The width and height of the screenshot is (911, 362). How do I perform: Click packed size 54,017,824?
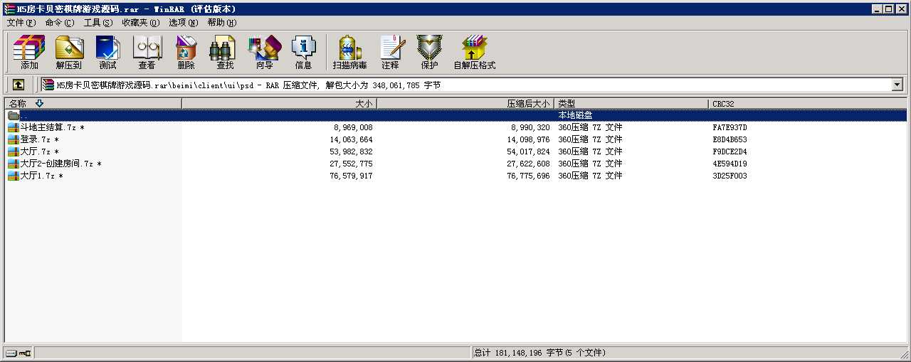click(x=528, y=151)
